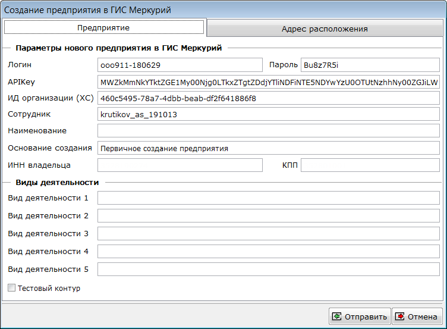Click the Логин label text
The width and height of the screenshot is (447, 329).
point(20,65)
